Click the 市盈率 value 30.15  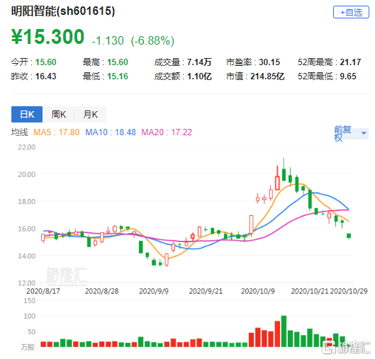269,62
